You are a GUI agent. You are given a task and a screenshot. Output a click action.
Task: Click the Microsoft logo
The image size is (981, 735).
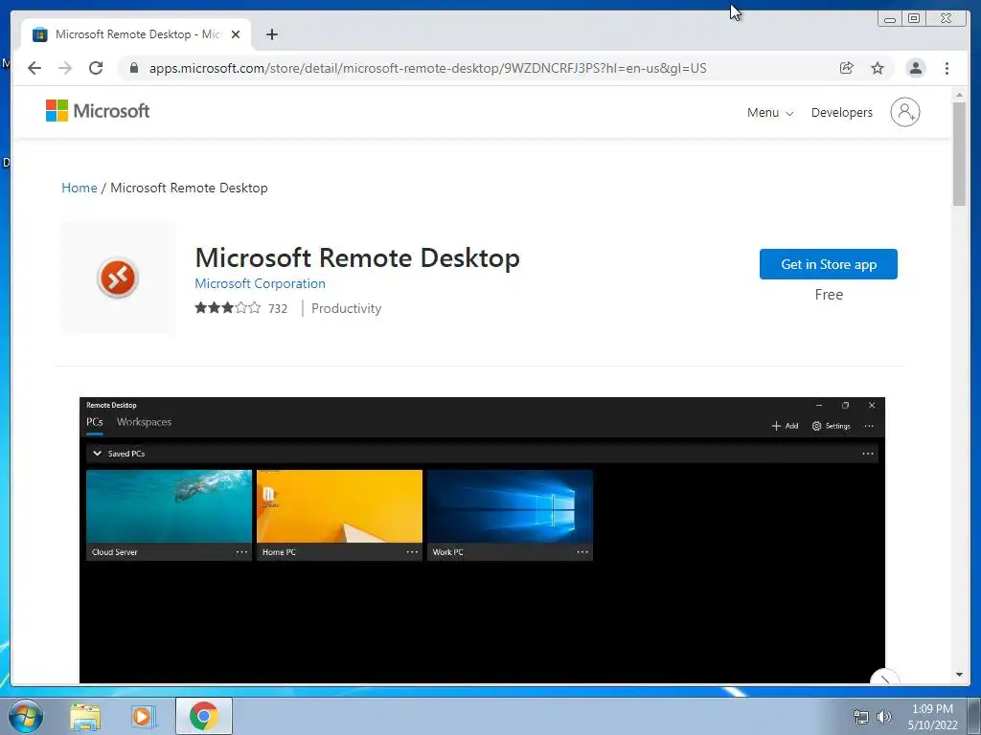98,111
